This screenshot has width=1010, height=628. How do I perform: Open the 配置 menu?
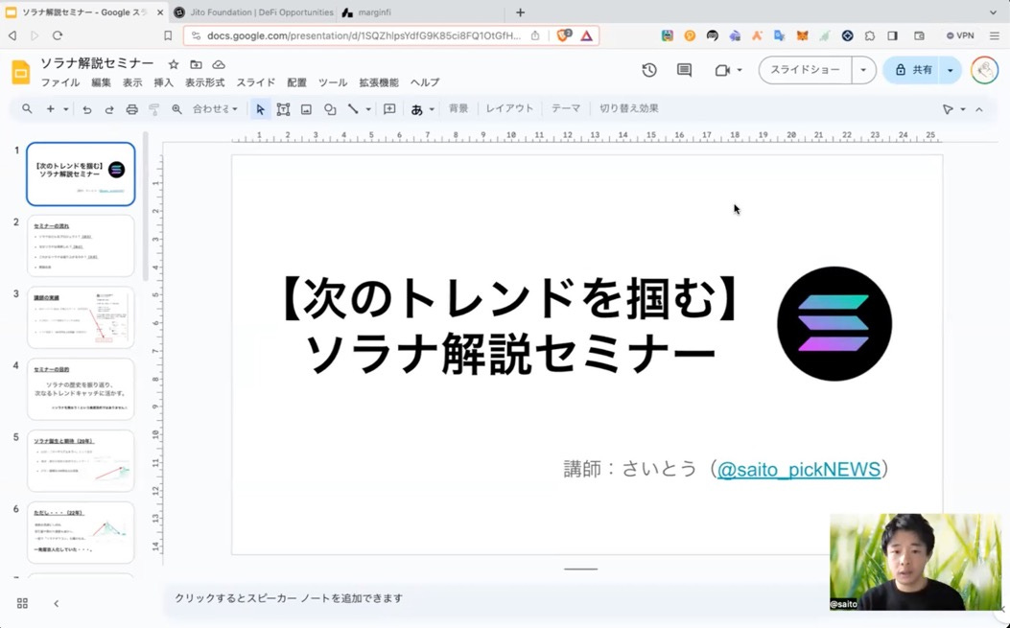pos(297,82)
